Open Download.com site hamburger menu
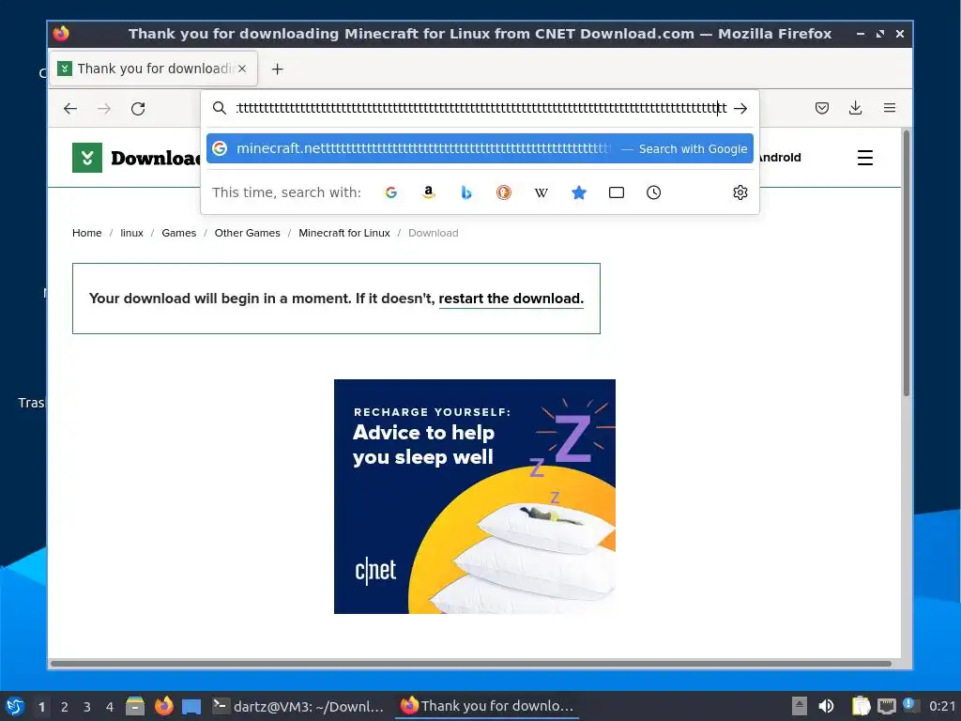 [864, 158]
